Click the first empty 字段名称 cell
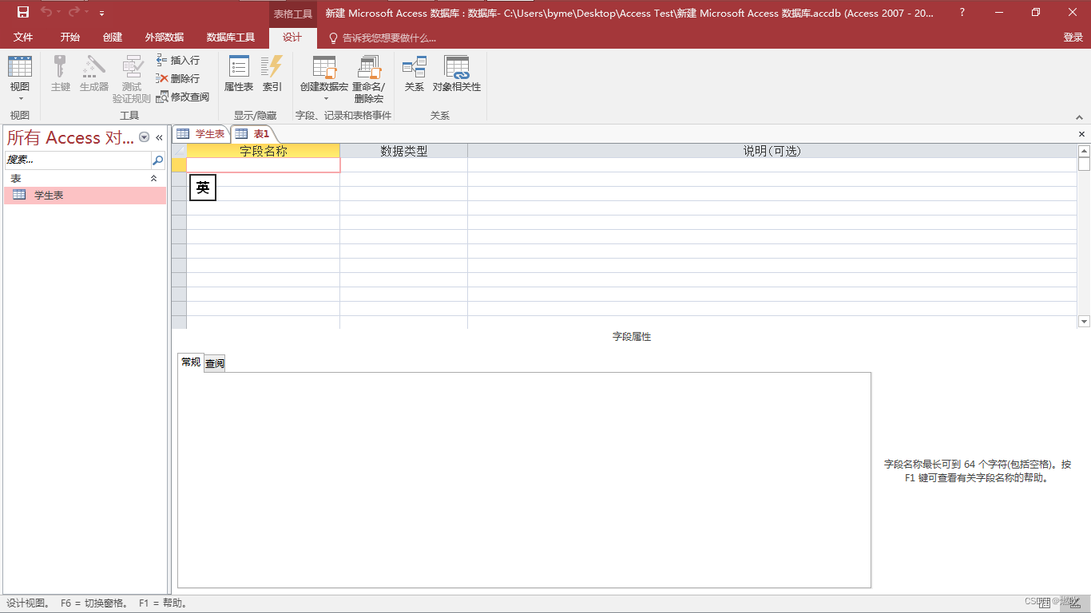This screenshot has width=1091, height=613. pyautogui.click(x=263, y=165)
